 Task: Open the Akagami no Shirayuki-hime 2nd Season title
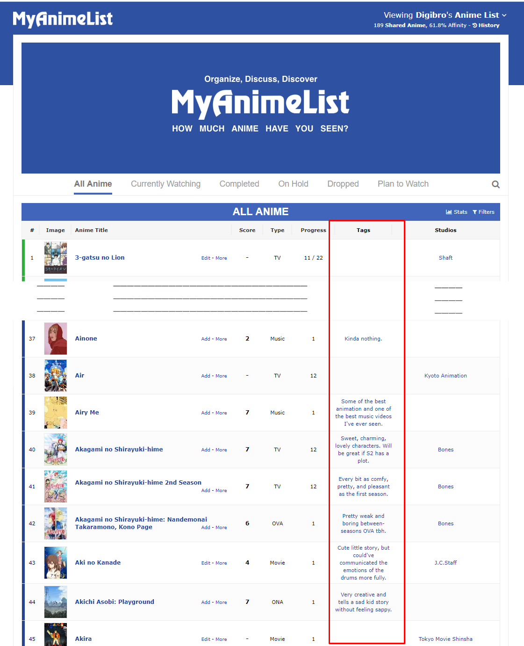[x=138, y=482]
